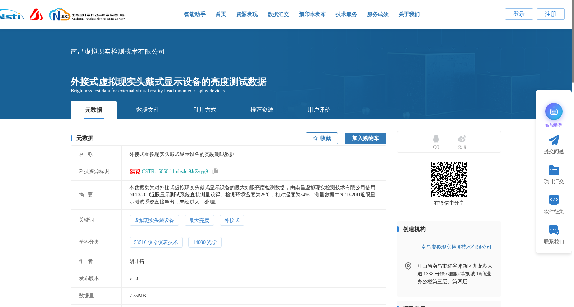Click the 登录 login button
The height and width of the screenshot is (307, 574).
[x=519, y=14]
